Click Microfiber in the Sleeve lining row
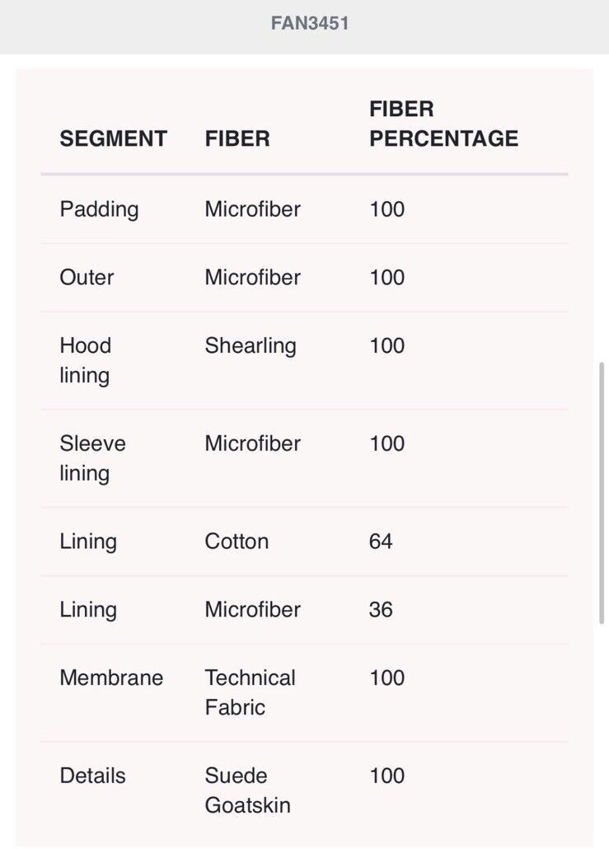This screenshot has height=849, width=609. pos(252,443)
